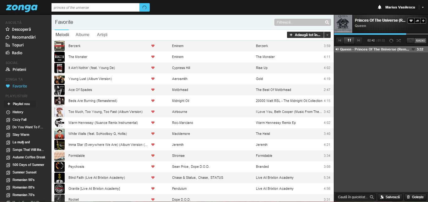
Task: Expand the dropdown arrow next to Adaugă tot în
Action: tap(327, 35)
